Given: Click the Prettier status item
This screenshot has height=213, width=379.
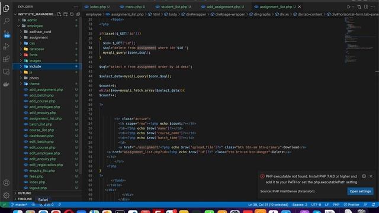Looking at the screenshot, I should click(x=351, y=205).
